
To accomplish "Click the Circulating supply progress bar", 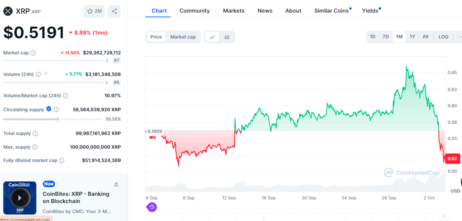I will [52, 119].
